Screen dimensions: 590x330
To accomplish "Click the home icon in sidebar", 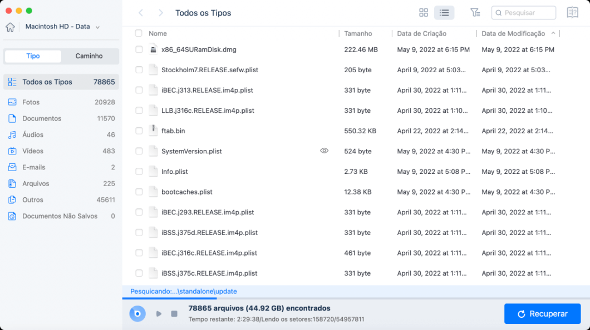I will click(10, 27).
